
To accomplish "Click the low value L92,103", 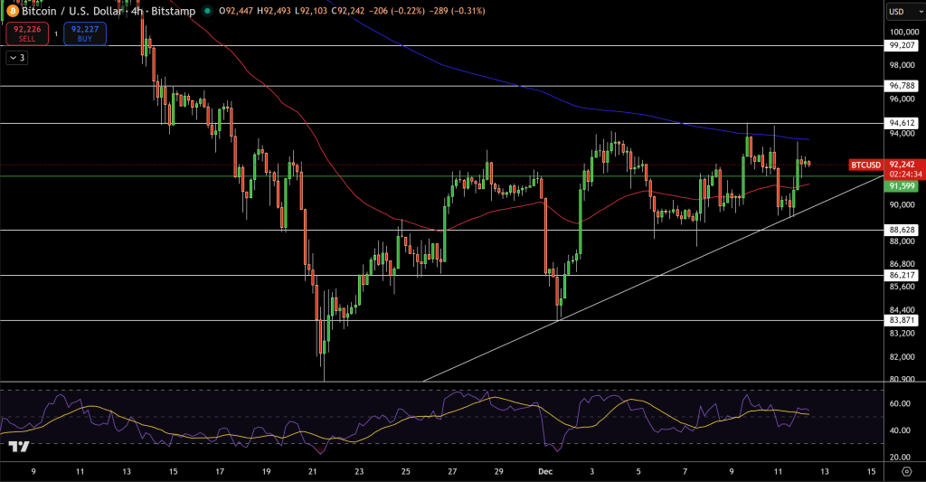I will click(311, 11).
